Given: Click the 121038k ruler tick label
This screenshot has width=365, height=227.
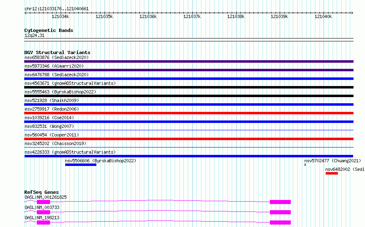Looking at the screenshot, I should pos(236,16).
